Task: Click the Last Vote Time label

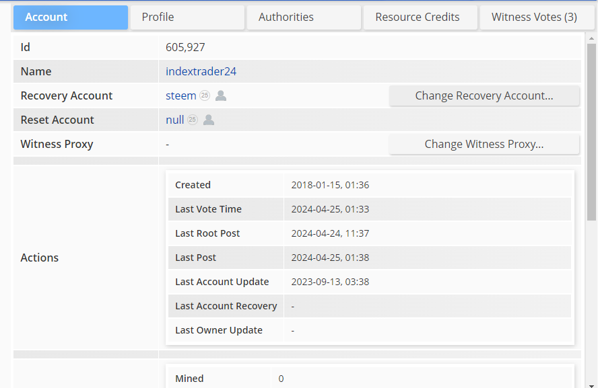Action: click(x=208, y=209)
